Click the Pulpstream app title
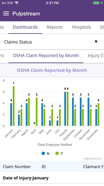Viewport: 104px width, 186px height. click(26, 14)
